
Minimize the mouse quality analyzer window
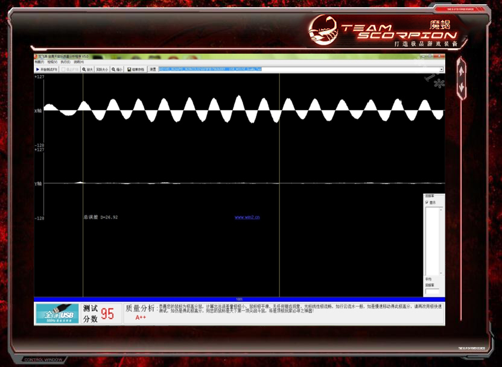pyautogui.click(x=424, y=56)
